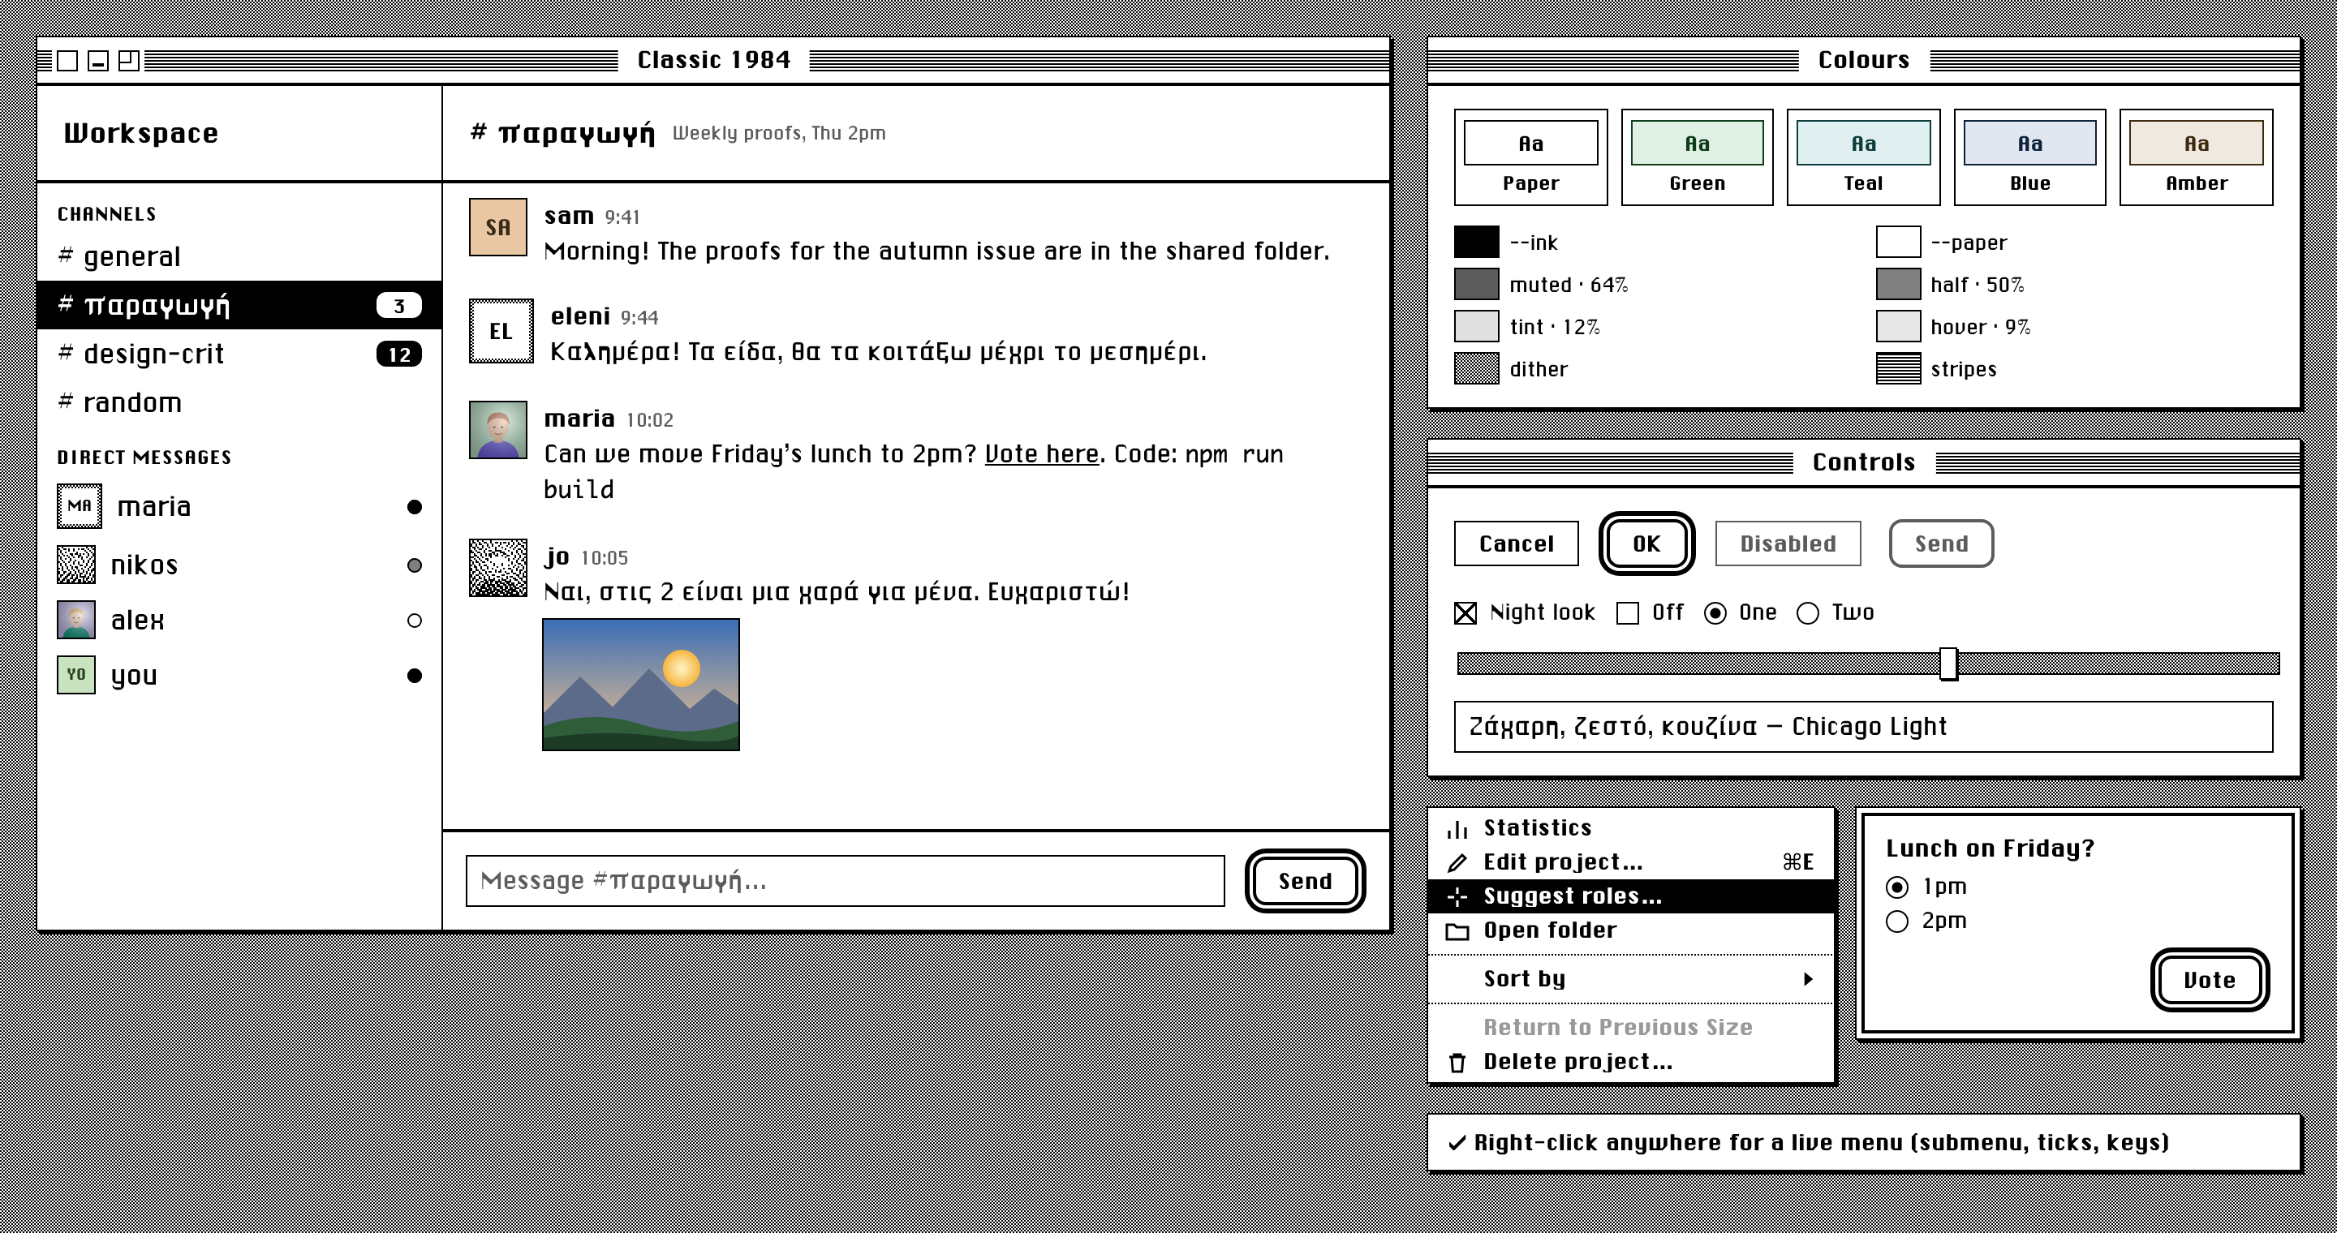This screenshot has width=2337, height=1233.
Task: Click the OK button in Controls
Action: (x=1646, y=544)
